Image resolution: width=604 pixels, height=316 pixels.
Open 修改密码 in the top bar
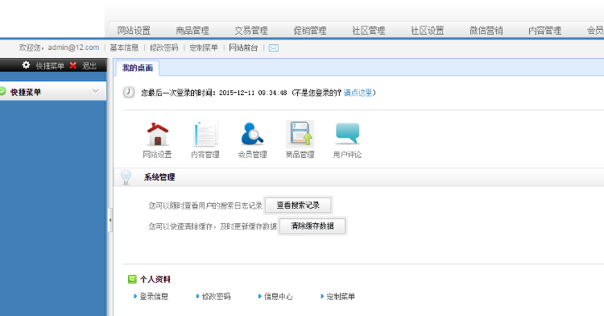pyautogui.click(x=164, y=48)
